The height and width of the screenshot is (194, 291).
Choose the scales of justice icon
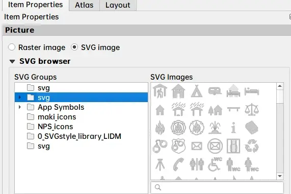(x=252, y=109)
